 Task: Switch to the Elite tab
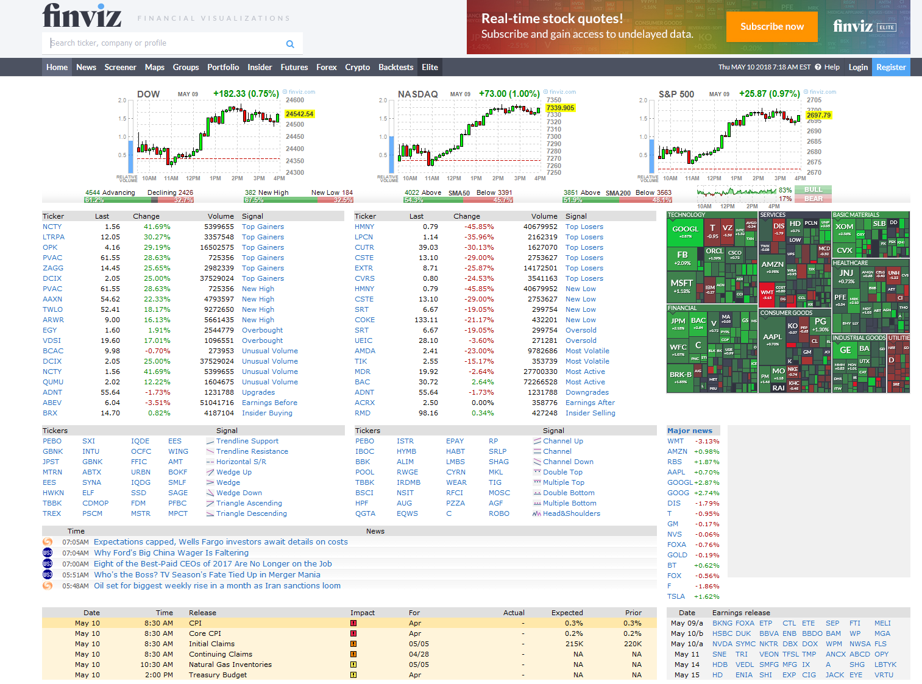click(x=430, y=67)
